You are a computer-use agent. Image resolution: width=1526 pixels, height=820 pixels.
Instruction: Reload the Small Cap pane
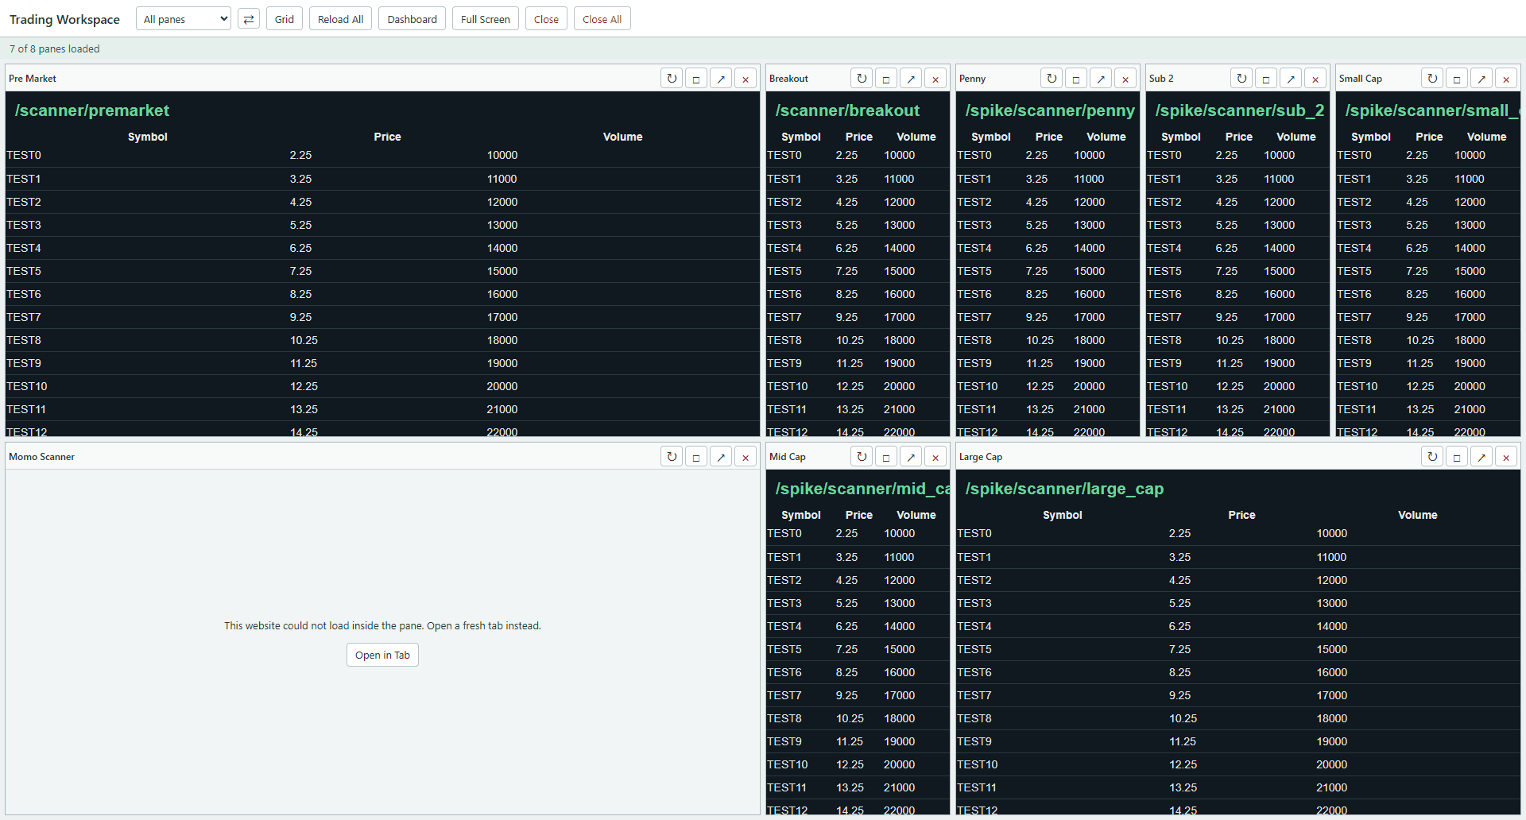coord(1432,79)
